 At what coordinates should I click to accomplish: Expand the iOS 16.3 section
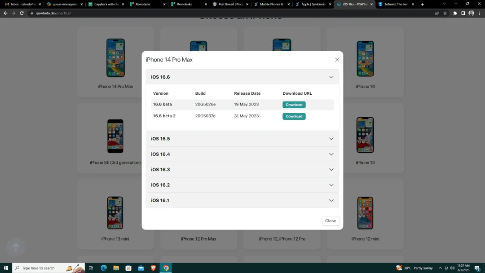pos(242,170)
